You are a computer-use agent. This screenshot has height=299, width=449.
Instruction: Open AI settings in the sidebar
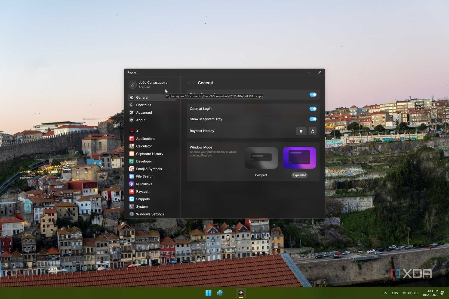click(x=152, y=131)
